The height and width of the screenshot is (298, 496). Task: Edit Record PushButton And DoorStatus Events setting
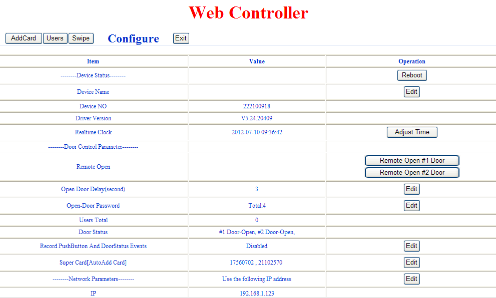(411, 246)
